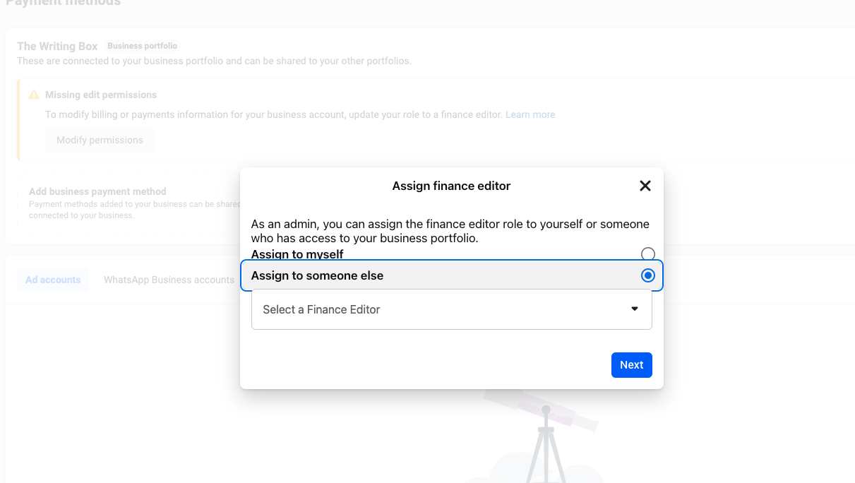Viewport: 855px width, 483px height.
Task: Select the Assign to myself radio button
Action: (647, 254)
